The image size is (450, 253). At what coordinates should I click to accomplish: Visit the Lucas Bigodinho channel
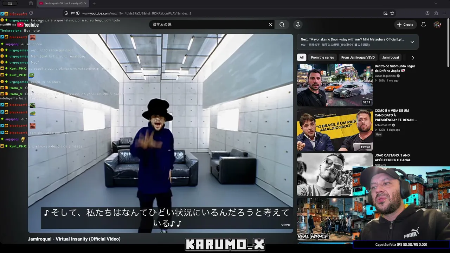tap(385, 76)
